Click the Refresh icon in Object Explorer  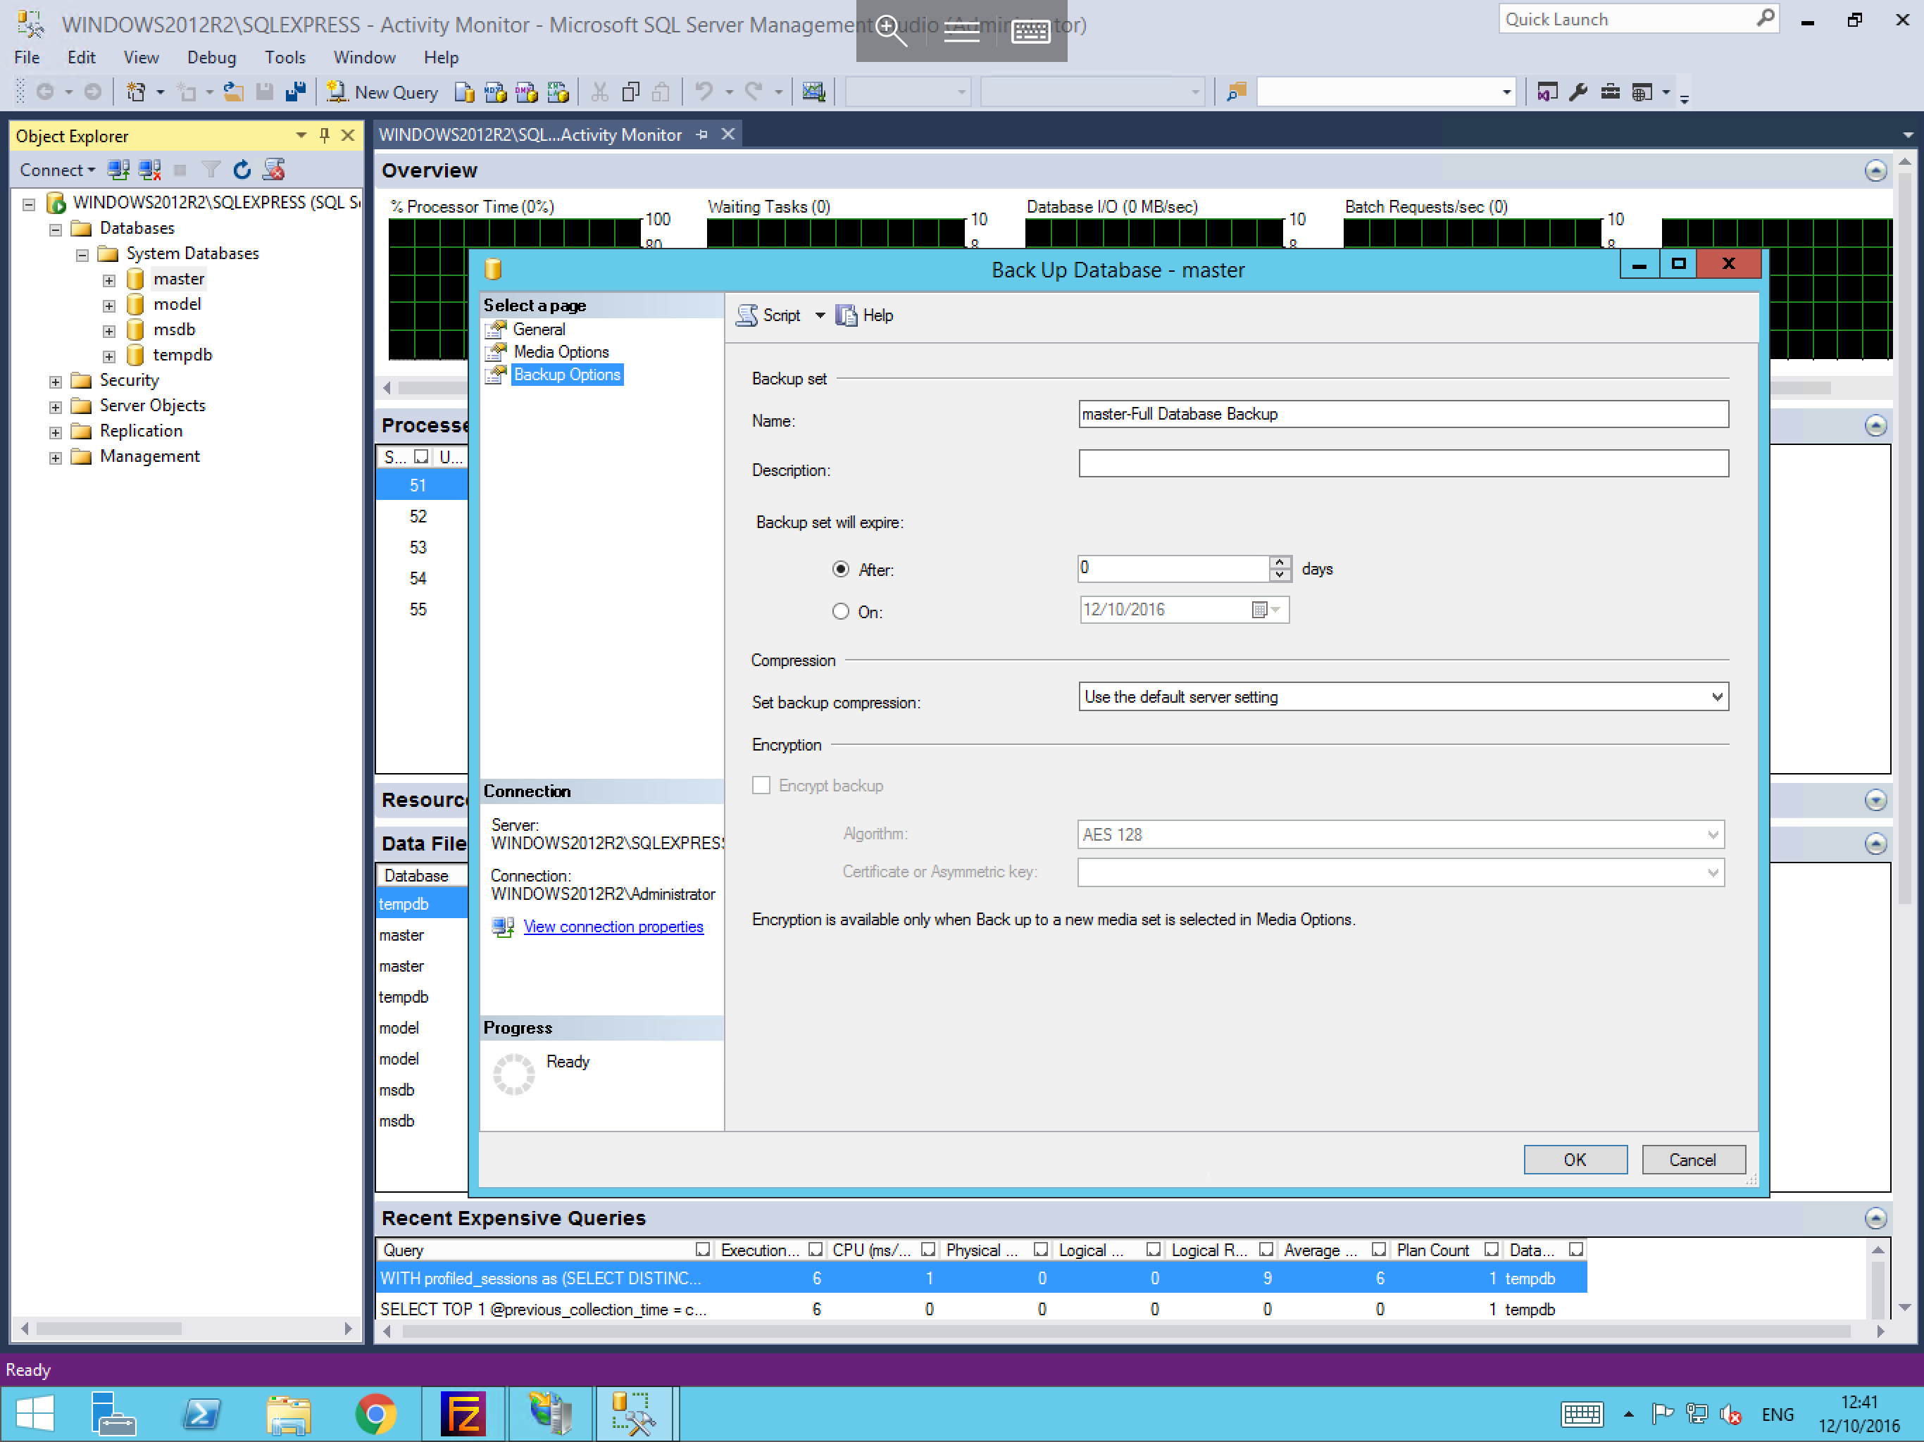[242, 170]
